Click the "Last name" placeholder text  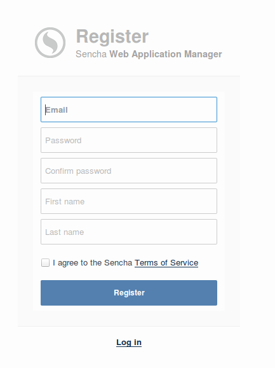click(65, 232)
